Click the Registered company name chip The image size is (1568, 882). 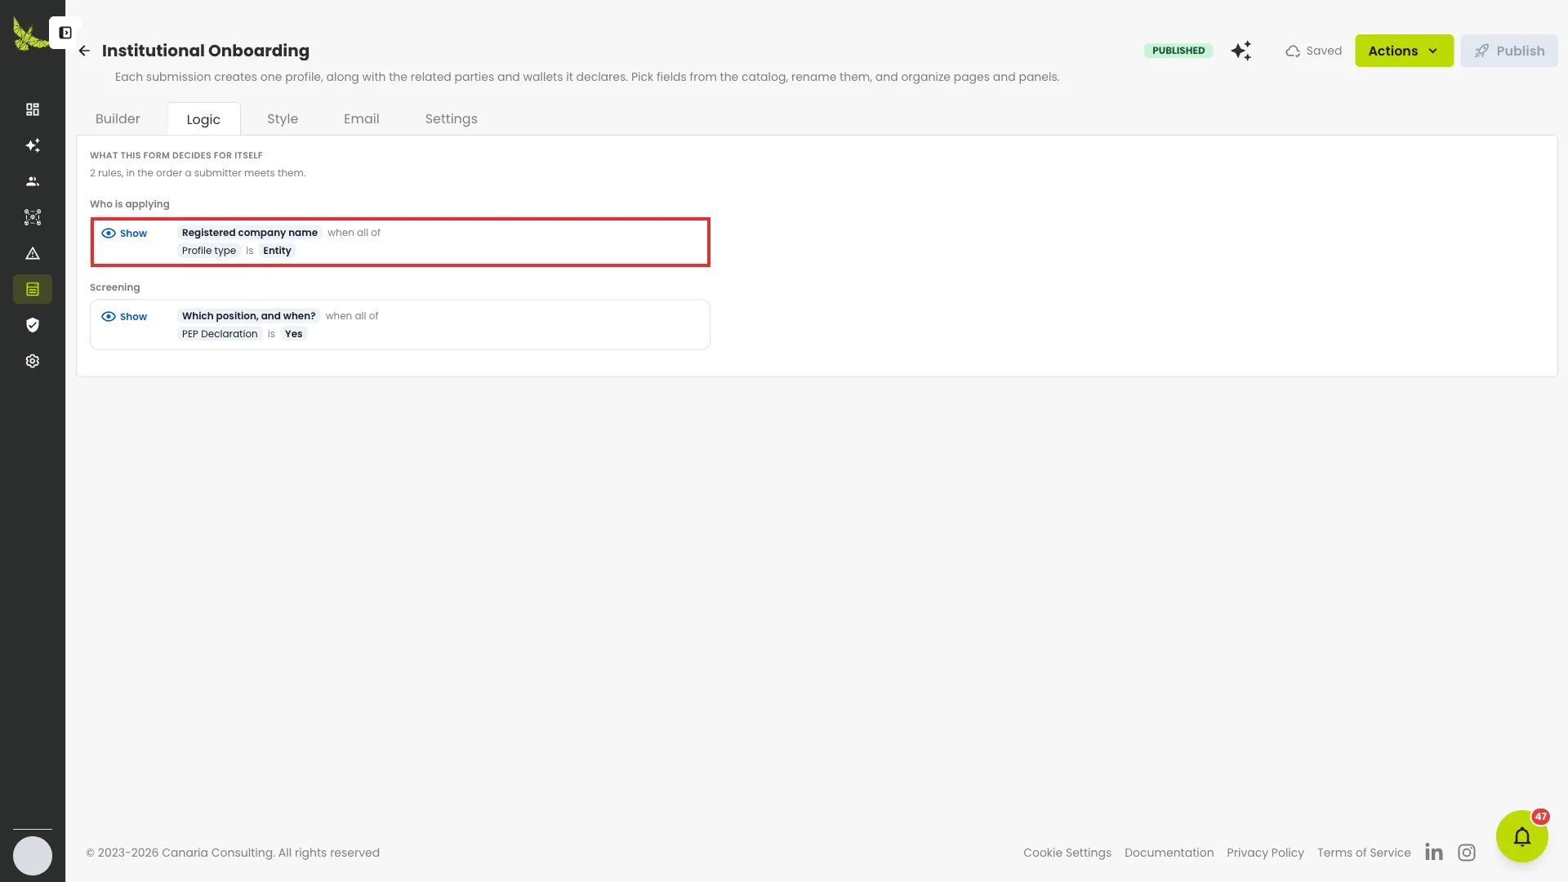click(x=249, y=233)
